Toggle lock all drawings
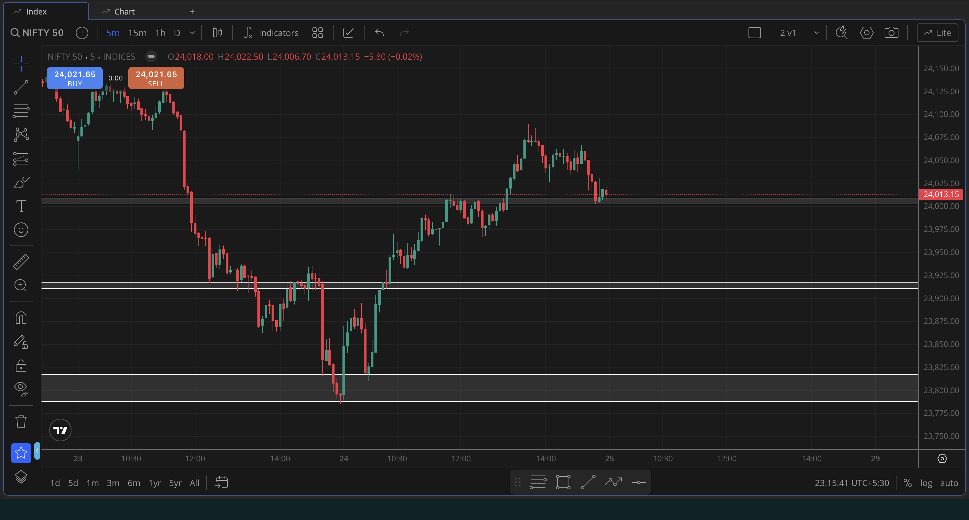Screen dimensions: 969x520 coord(21,365)
